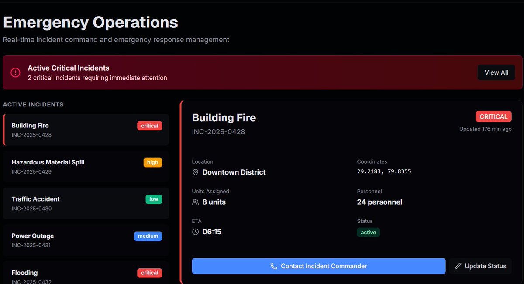Click the Active Critical Incidents title
This screenshot has height=284, width=524.
point(69,68)
